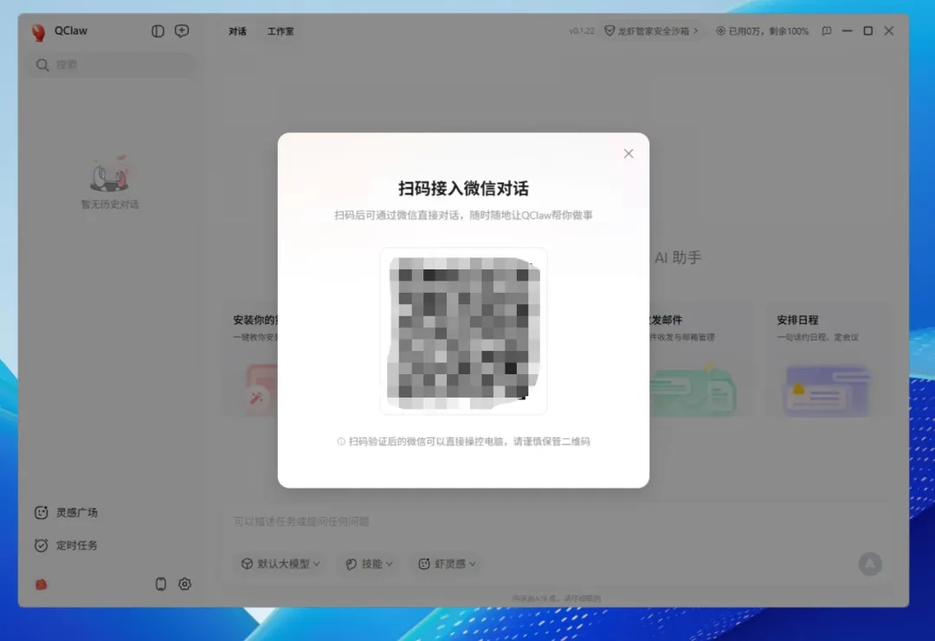Click the 暂无历史对话 empty state illustration
The image size is (935, 641).
tap(110, 174)
